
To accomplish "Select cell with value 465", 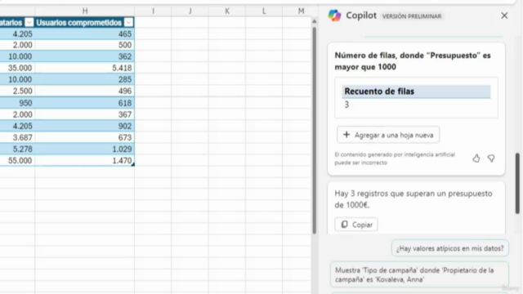I will 85,34.
